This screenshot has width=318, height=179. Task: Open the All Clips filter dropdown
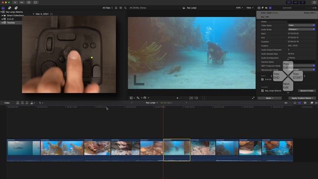(x=107, y=8)
